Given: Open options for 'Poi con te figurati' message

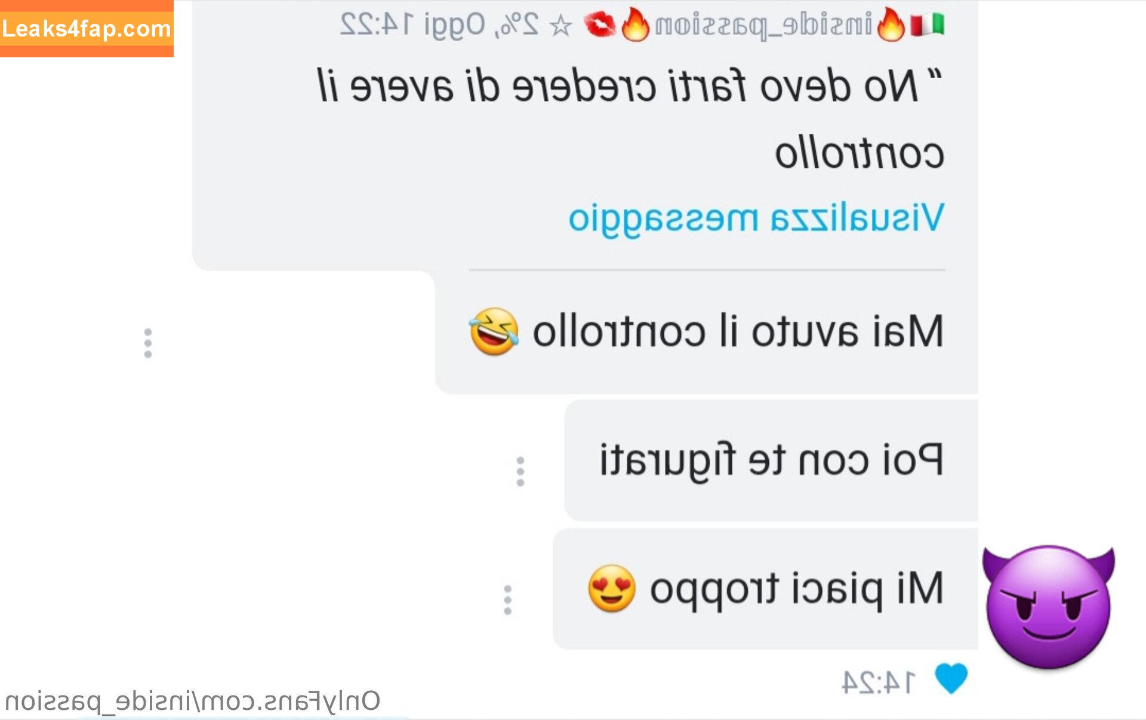Looking at the screenshot, I should coord(520,472).
